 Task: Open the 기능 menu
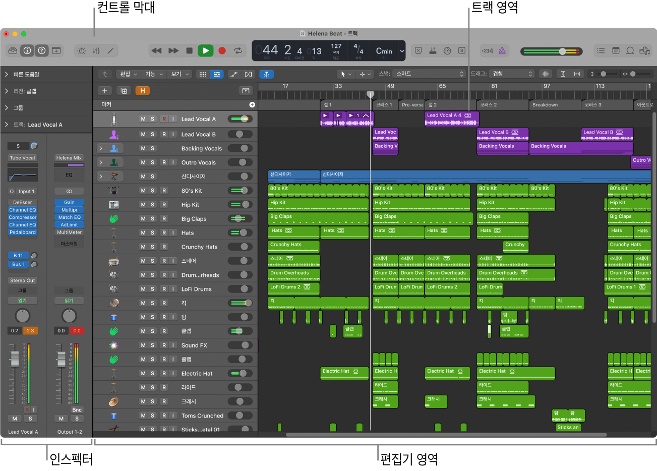[154, 74]
